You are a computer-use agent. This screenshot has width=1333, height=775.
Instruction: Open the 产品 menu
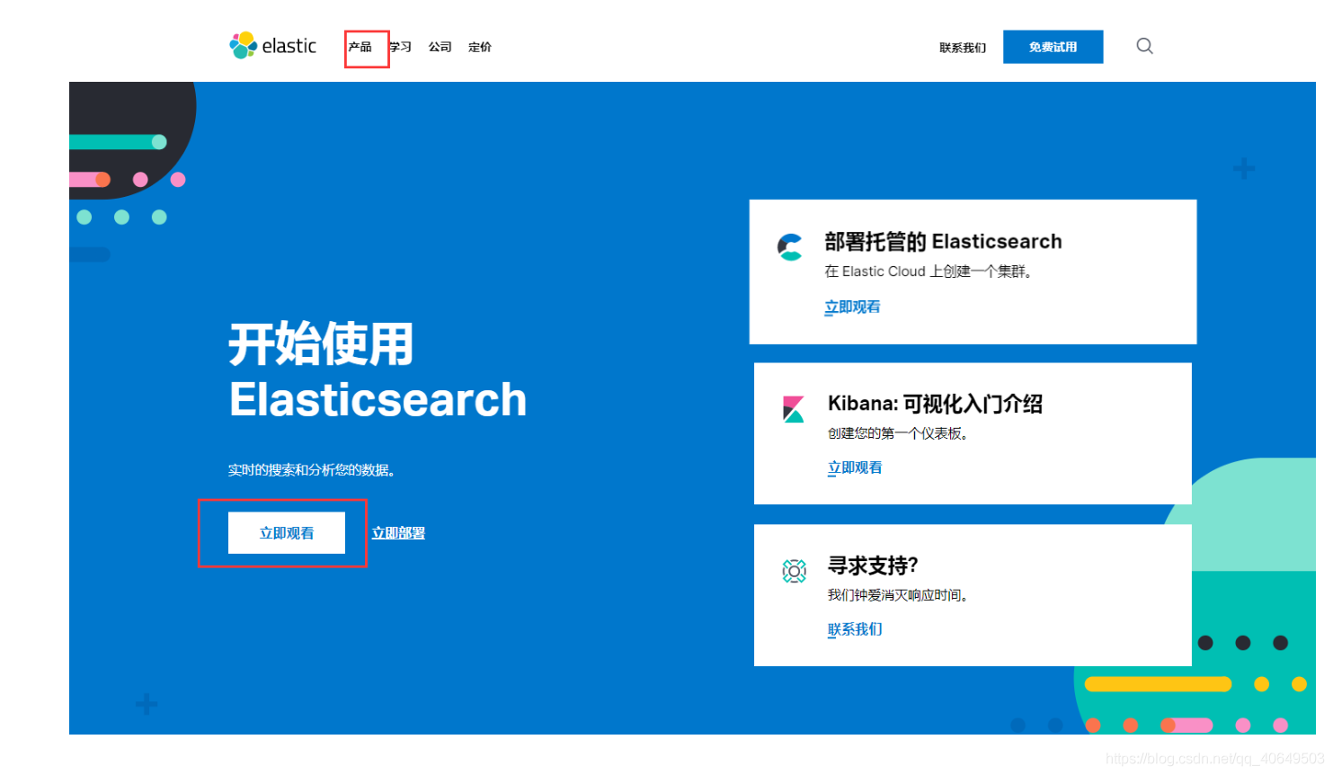click(x=360, y=47)
